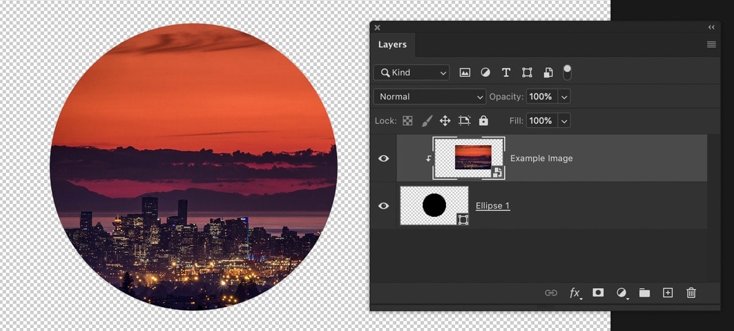
Task: Lock image pixels brush icon
Action: [427, 121]
